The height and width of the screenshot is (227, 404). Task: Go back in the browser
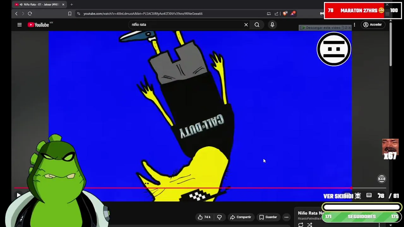tap(16, 14)
